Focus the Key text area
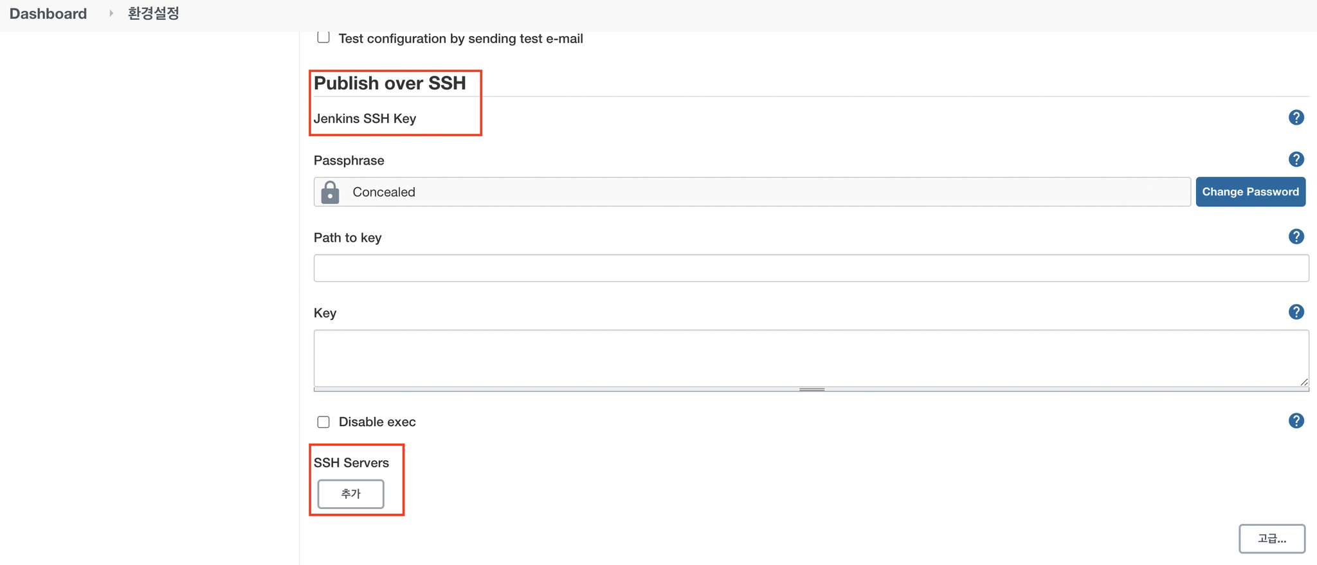 pyautogui.click(x=811, y=358)
